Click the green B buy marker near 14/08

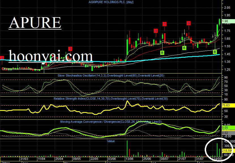tap(215, 52)
